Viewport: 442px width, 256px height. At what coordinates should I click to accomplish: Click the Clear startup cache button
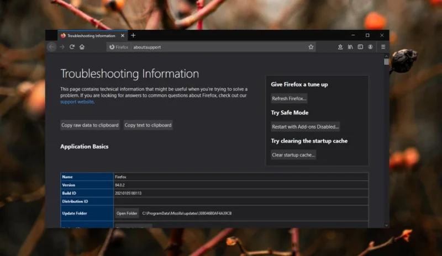pos(293,155)
